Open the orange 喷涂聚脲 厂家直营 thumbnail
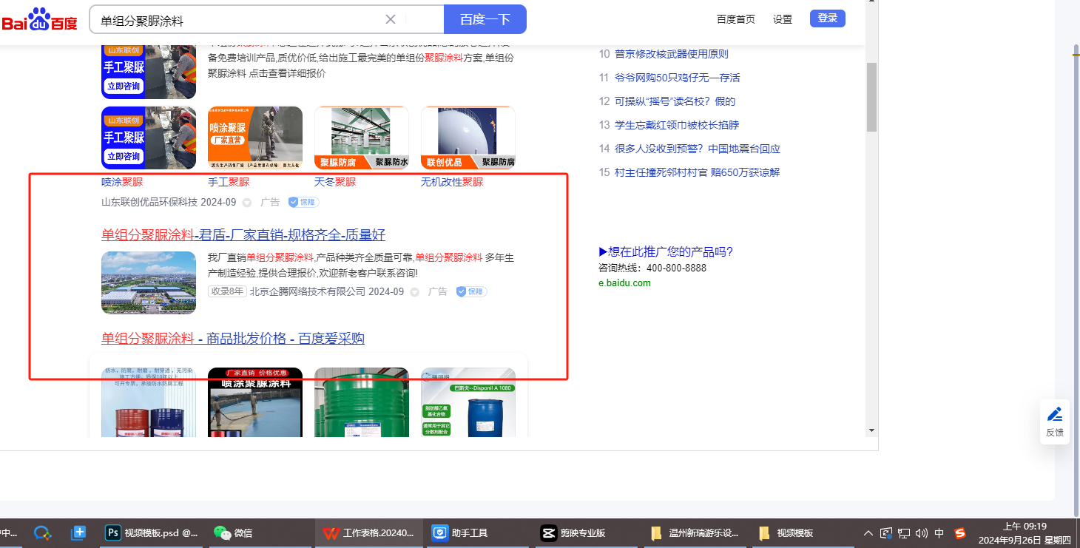 pyautogui.click(x=255, y=138)
